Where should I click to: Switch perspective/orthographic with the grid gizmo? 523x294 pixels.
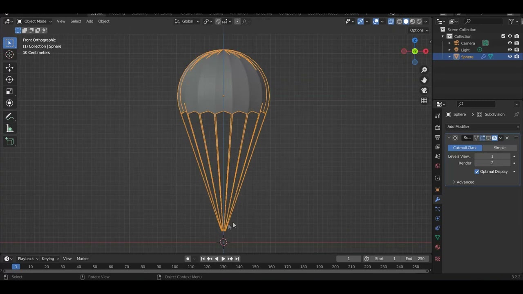[424, 100]
